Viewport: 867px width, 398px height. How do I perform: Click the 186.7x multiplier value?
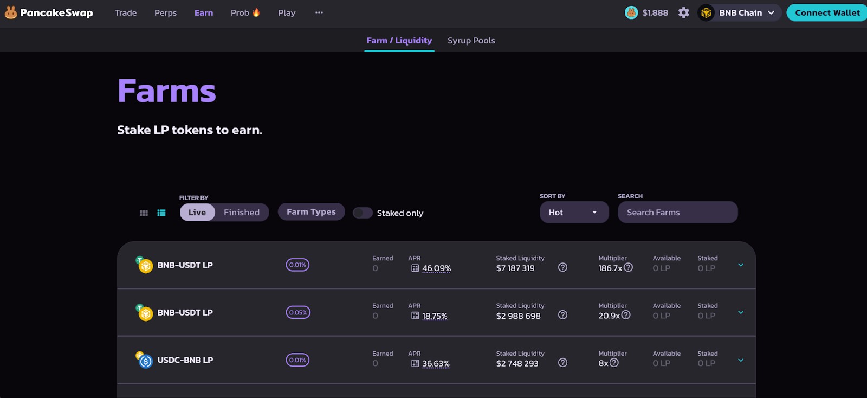[x=610, y=268]
